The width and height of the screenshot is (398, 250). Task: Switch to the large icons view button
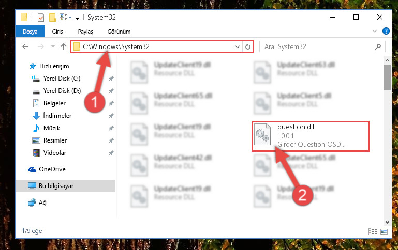pos(384,231)
